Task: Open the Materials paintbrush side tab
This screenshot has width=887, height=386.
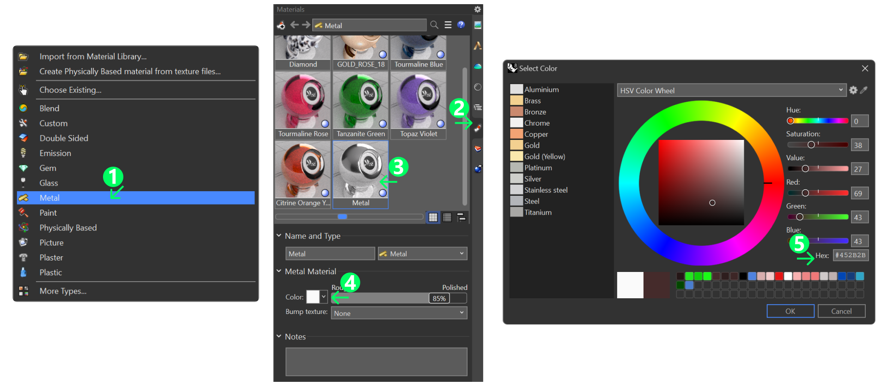Action: (478, 128)
